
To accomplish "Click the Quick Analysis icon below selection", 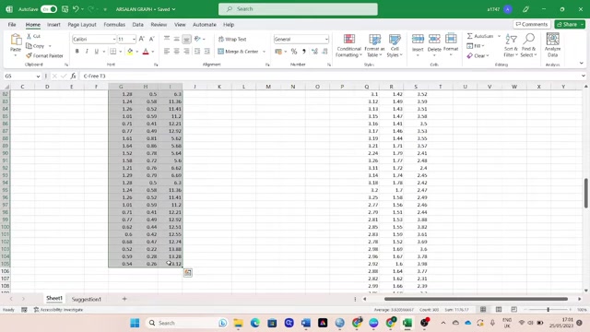I will tap(188, 273).
